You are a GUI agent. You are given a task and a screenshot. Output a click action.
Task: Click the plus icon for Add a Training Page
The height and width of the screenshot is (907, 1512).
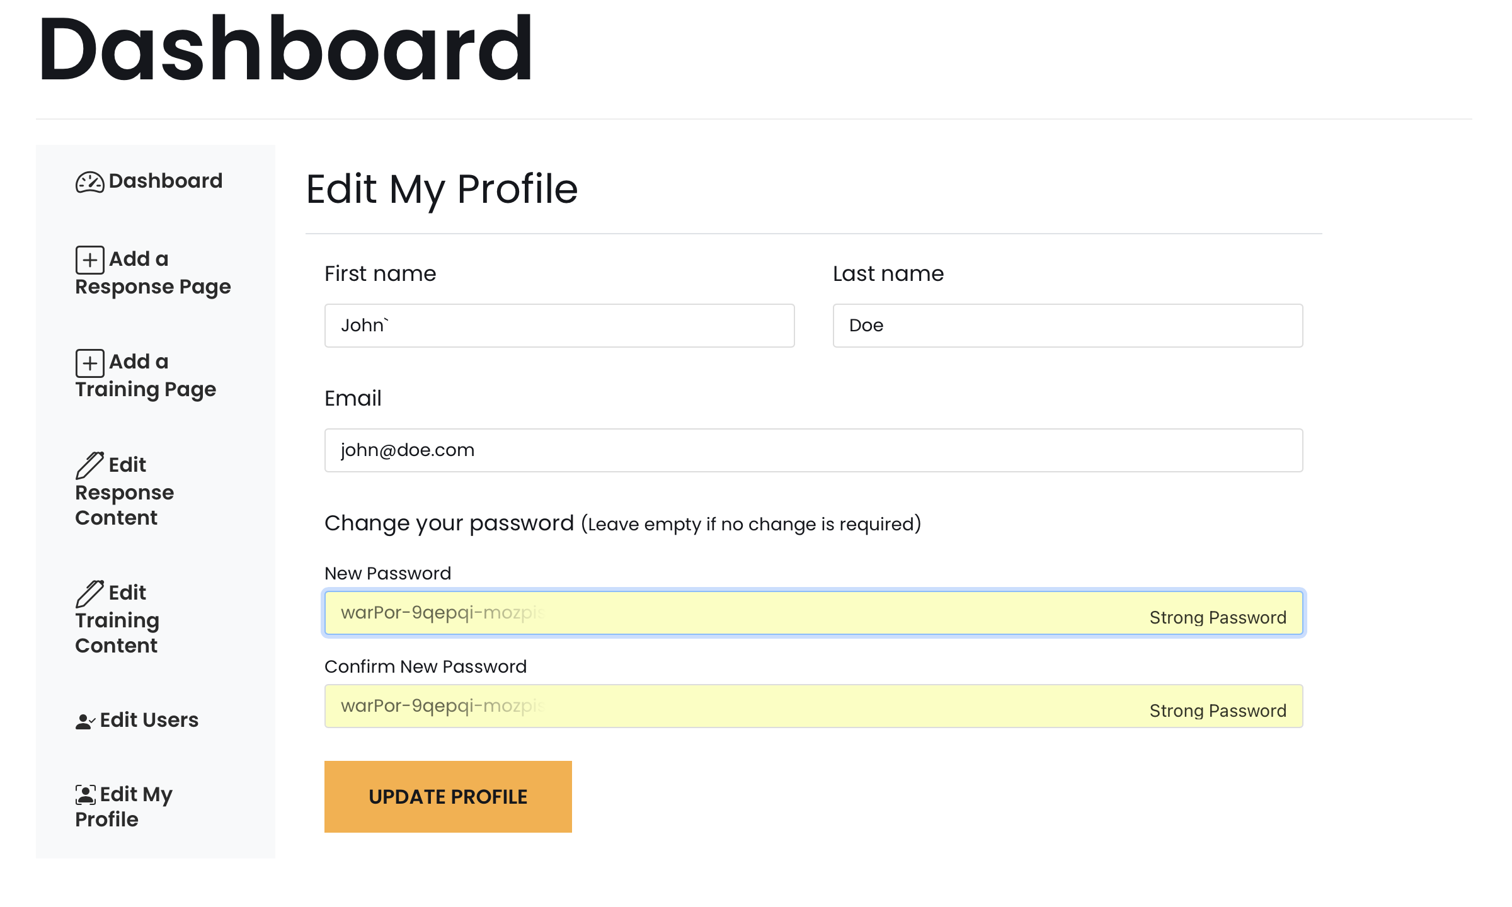point(89,363)
